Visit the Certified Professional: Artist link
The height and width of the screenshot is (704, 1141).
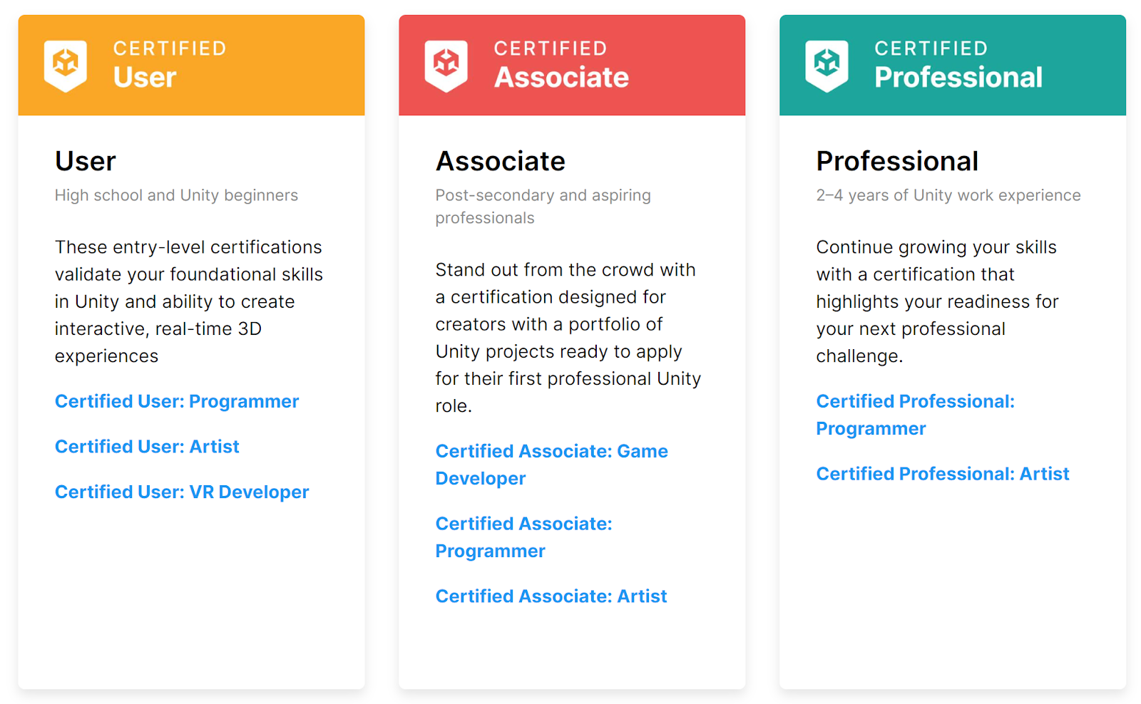pyautogui.click(x=942, y=474)
